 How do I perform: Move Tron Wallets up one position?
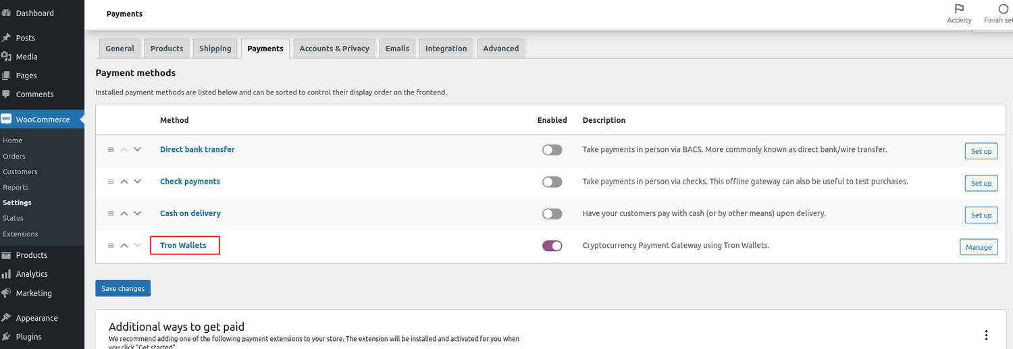click(x=124, y=246)
